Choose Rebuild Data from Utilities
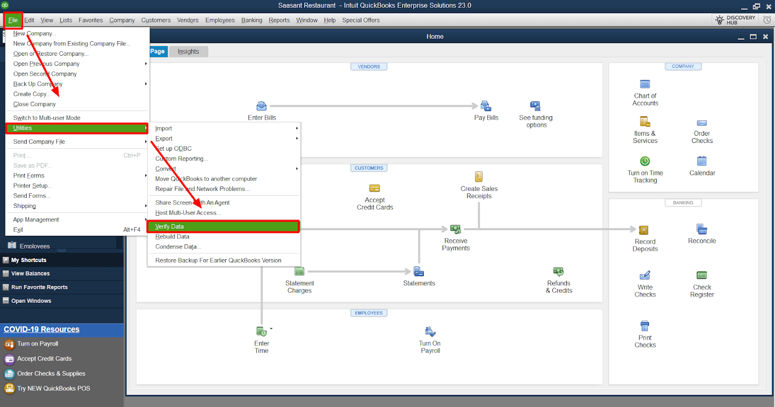This screenshot has width=775, height=407. [224, 236]
